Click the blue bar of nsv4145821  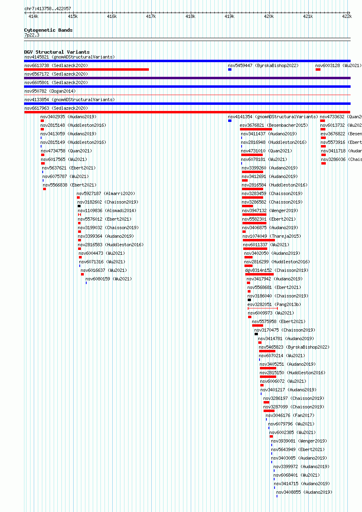click(187, 61)
